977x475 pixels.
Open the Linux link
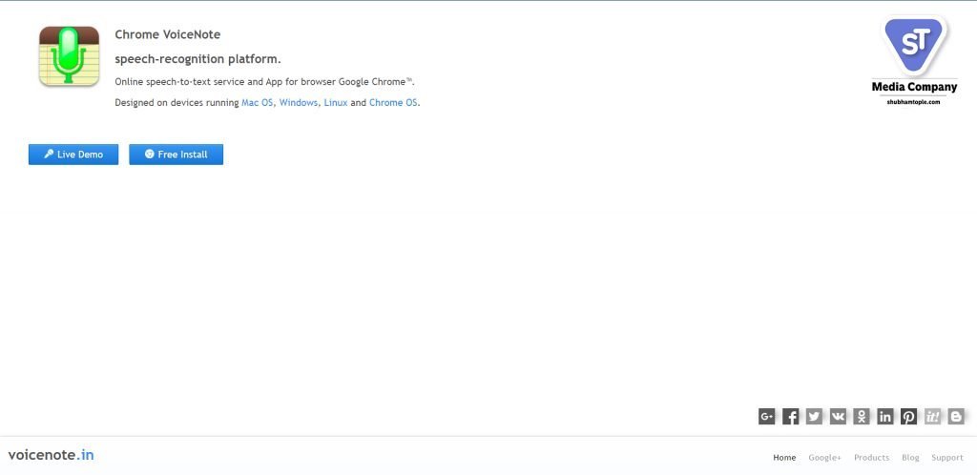coord(336,103)
